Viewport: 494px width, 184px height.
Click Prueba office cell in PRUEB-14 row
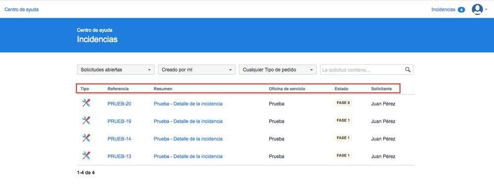pos(276,139)
